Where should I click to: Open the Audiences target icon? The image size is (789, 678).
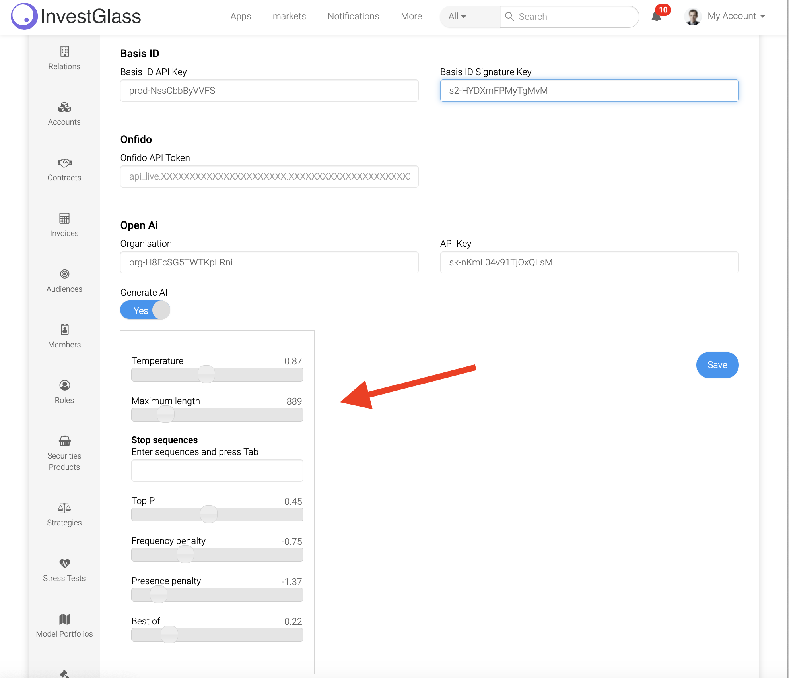(x=64, y=274)
